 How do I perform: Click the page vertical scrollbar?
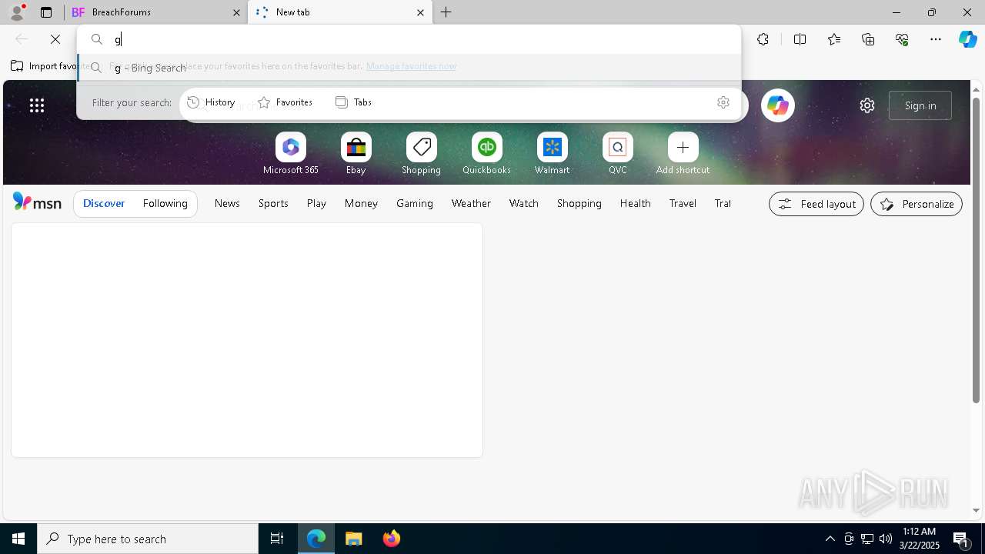pyautogui.click(x=976, y=250)
